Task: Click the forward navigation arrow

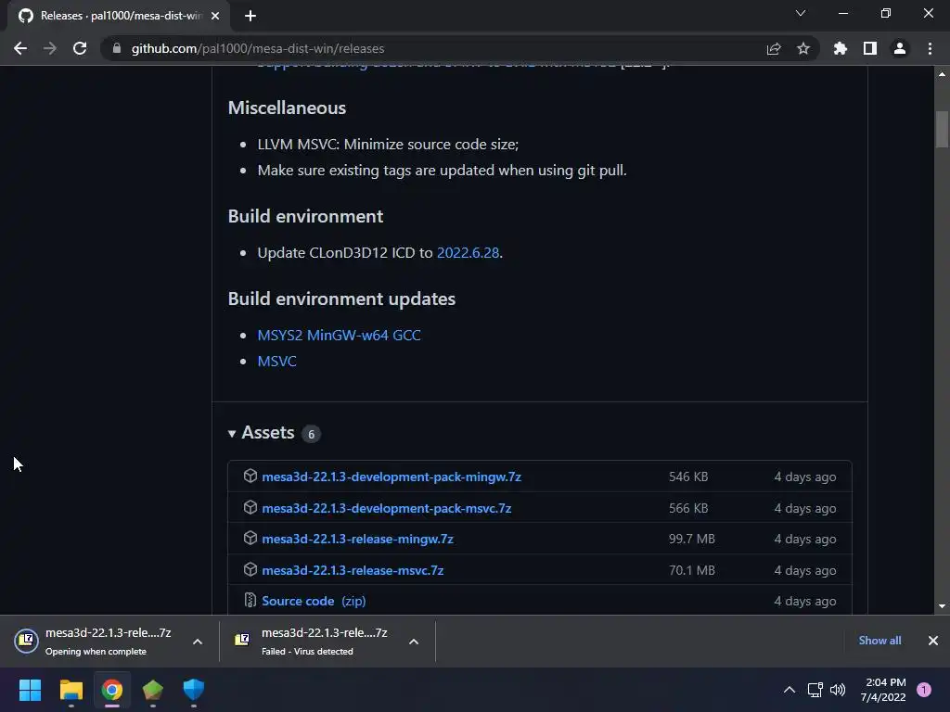Action: coord(50,48)
